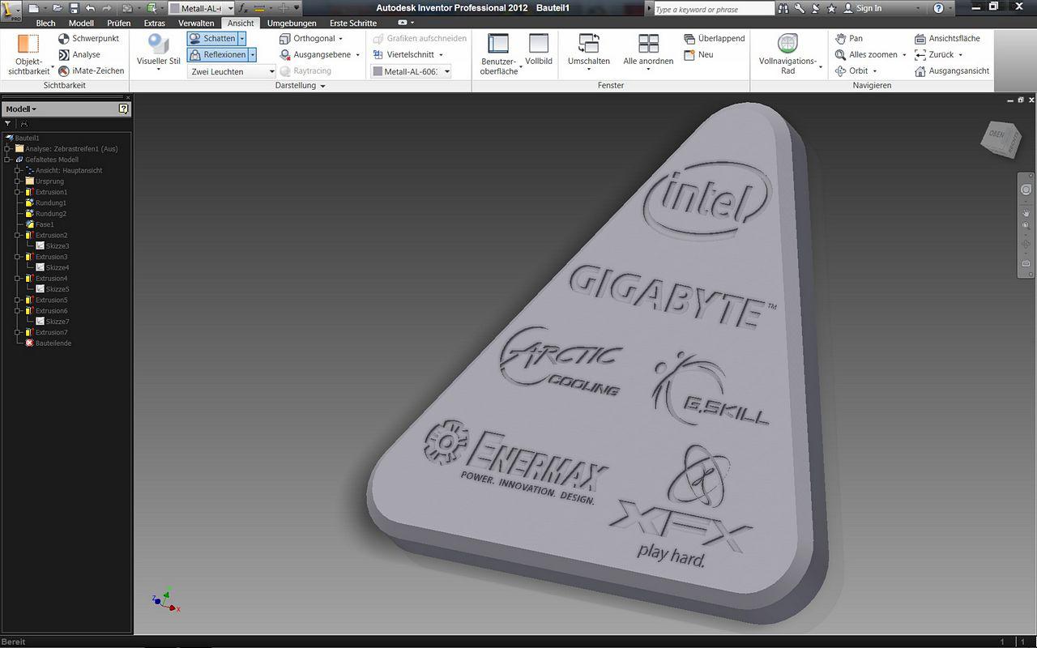Open the Objektsichtbarkeit tool
1037x648 pixels.
29,53
